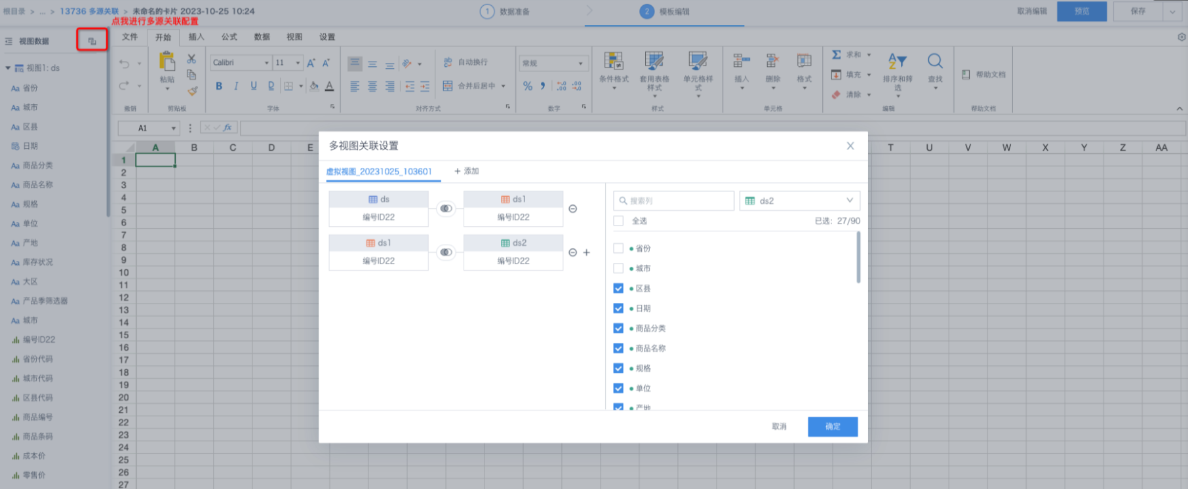Viewport: 1188px width, 489px height.
Task: Click the 搜索列 search field
Action: [x=674, y=201]
